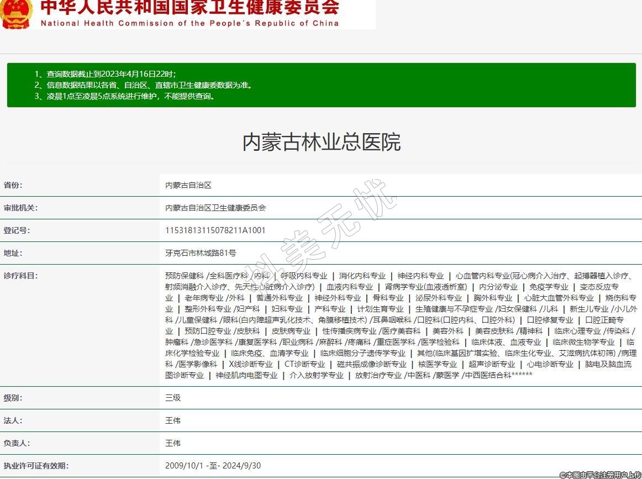Click the 法人 row value 王伟
Image resolution: width=642 pixels, height=479 pixels.
(173, 420)
